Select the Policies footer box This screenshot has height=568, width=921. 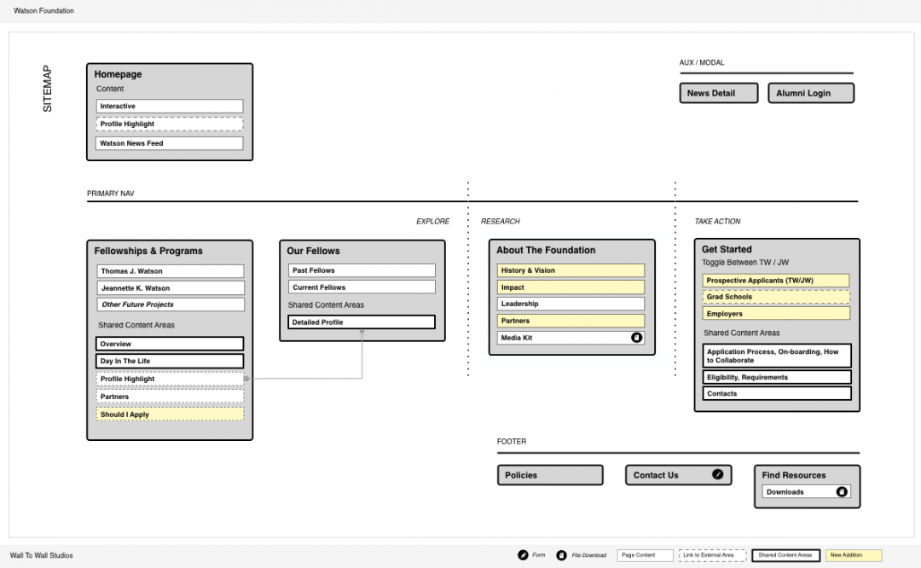coord(550,475)
